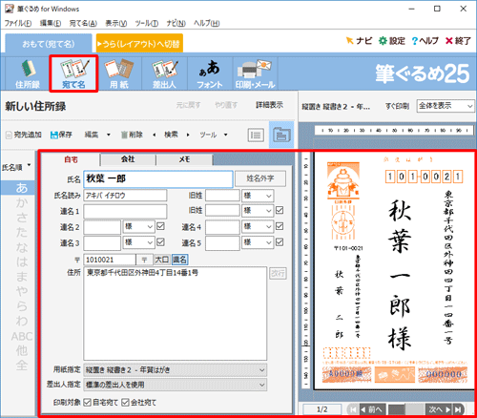Look up address from postal code 〒 button
This screenshot has height=418, width=477.
click(x=144, y=260)
